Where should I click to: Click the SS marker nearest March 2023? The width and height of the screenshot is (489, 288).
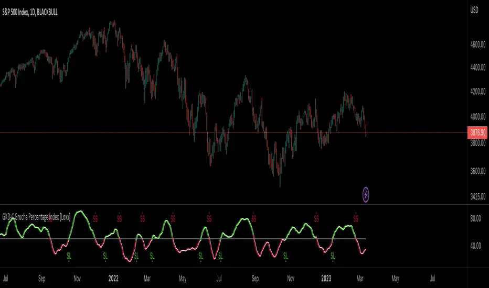point(356,218)
